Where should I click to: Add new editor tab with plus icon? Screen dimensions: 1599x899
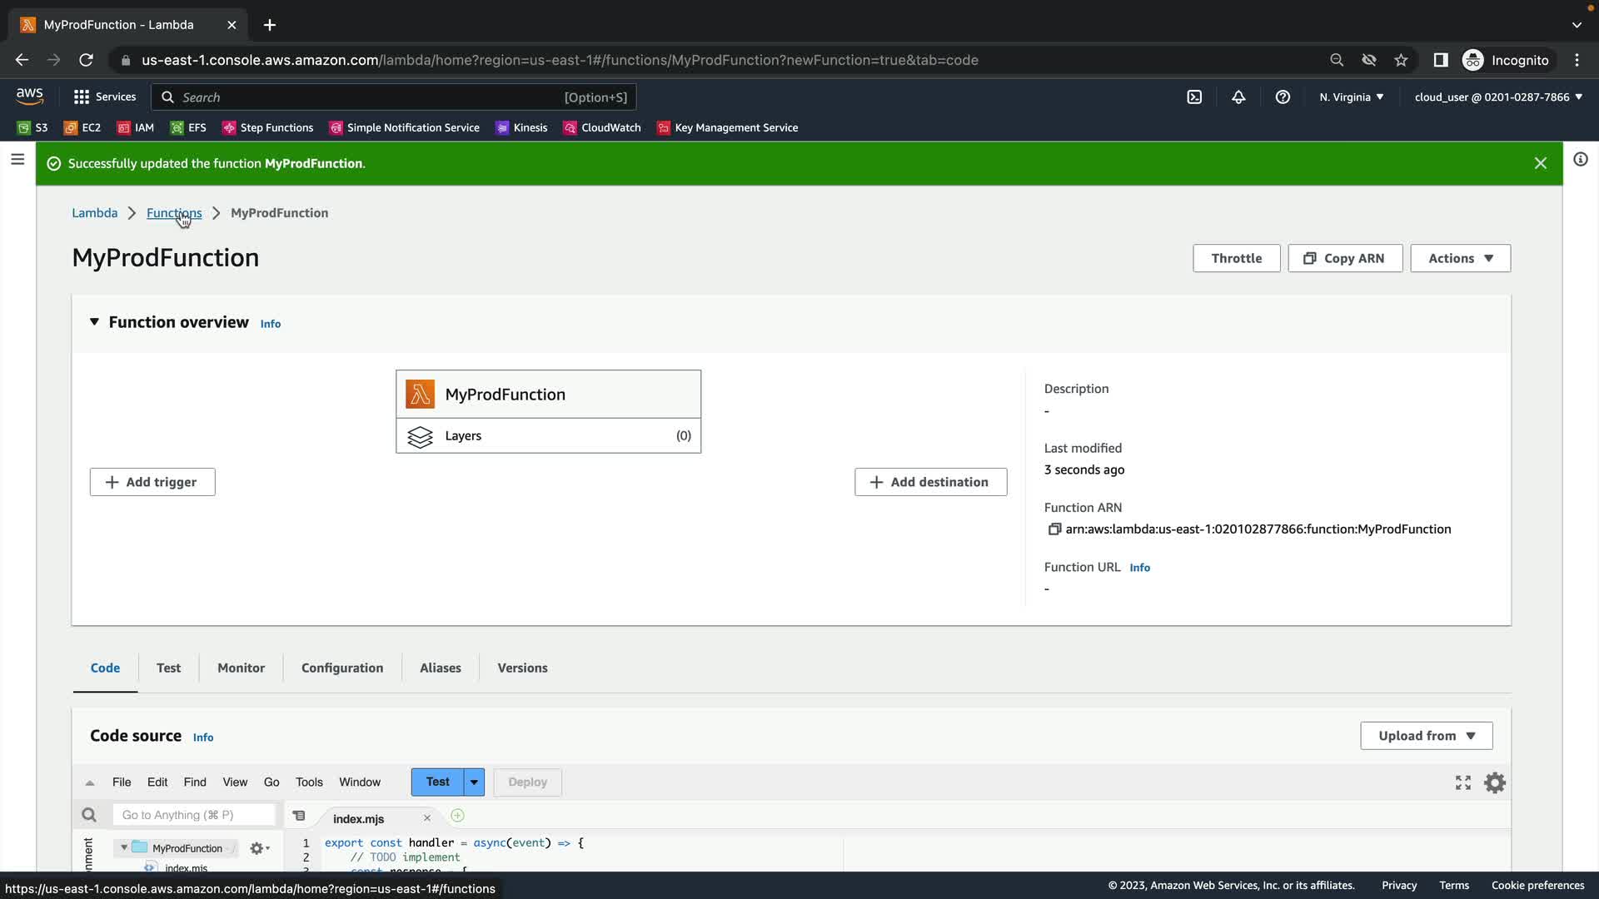tap(457, 816)
